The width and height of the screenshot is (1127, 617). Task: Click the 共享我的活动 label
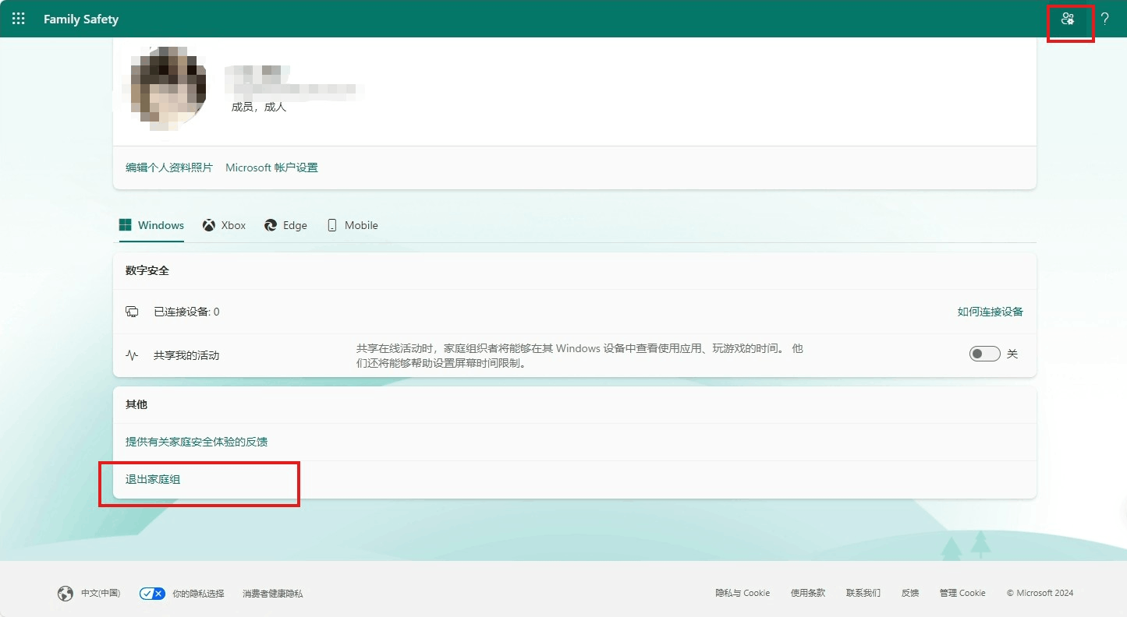pos(186,355)
